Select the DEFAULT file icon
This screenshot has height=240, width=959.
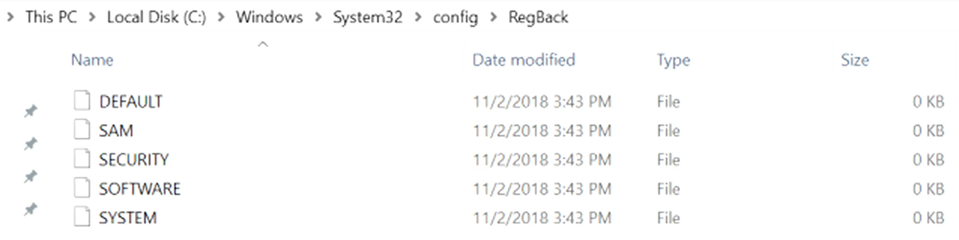(x=81, y=101)
